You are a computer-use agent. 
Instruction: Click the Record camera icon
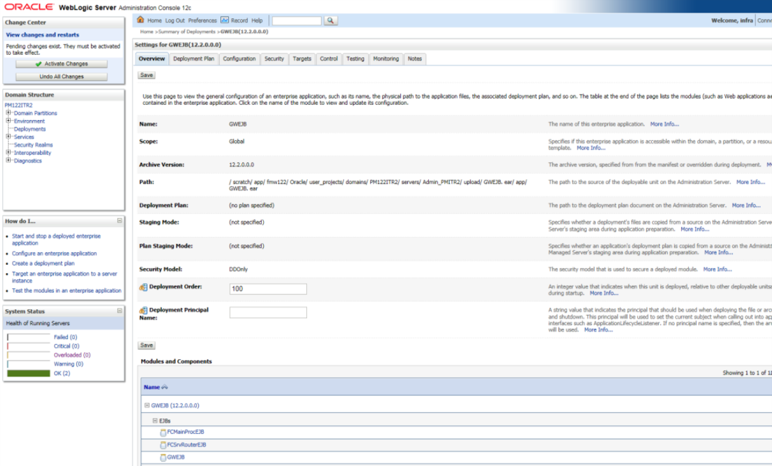pyautogui.click(x=224, y=20)
